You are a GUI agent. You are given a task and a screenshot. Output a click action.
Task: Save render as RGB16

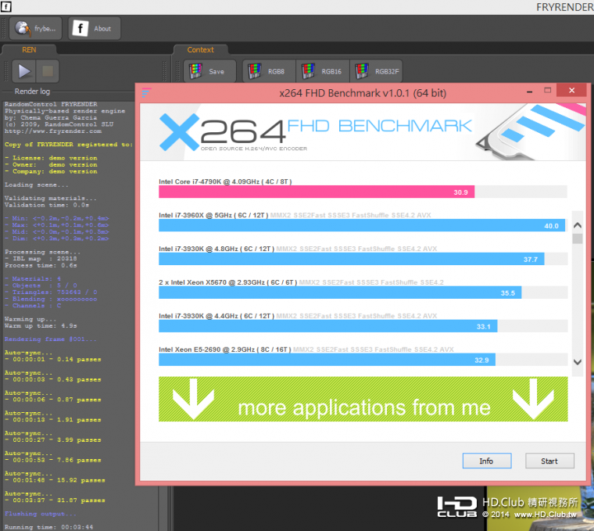[x=321, y=71]
